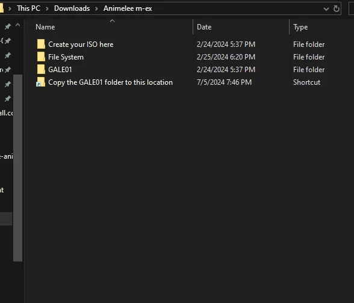Click the Shortcut type cell
The image size is (354, 303).
pyautogui.click(x=306, y=82)
